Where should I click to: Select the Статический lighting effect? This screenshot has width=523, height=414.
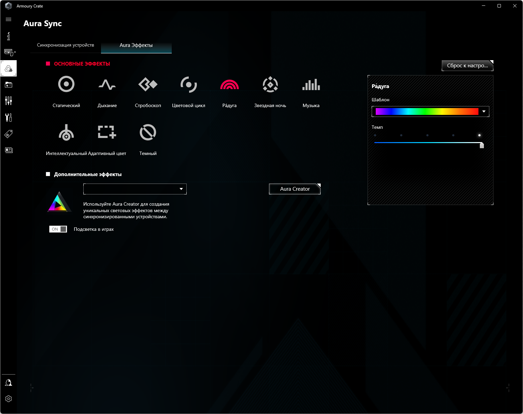point(66,84)
